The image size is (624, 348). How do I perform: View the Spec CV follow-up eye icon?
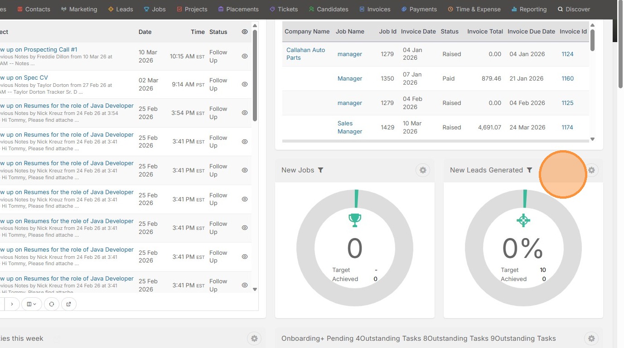(245, 84)
